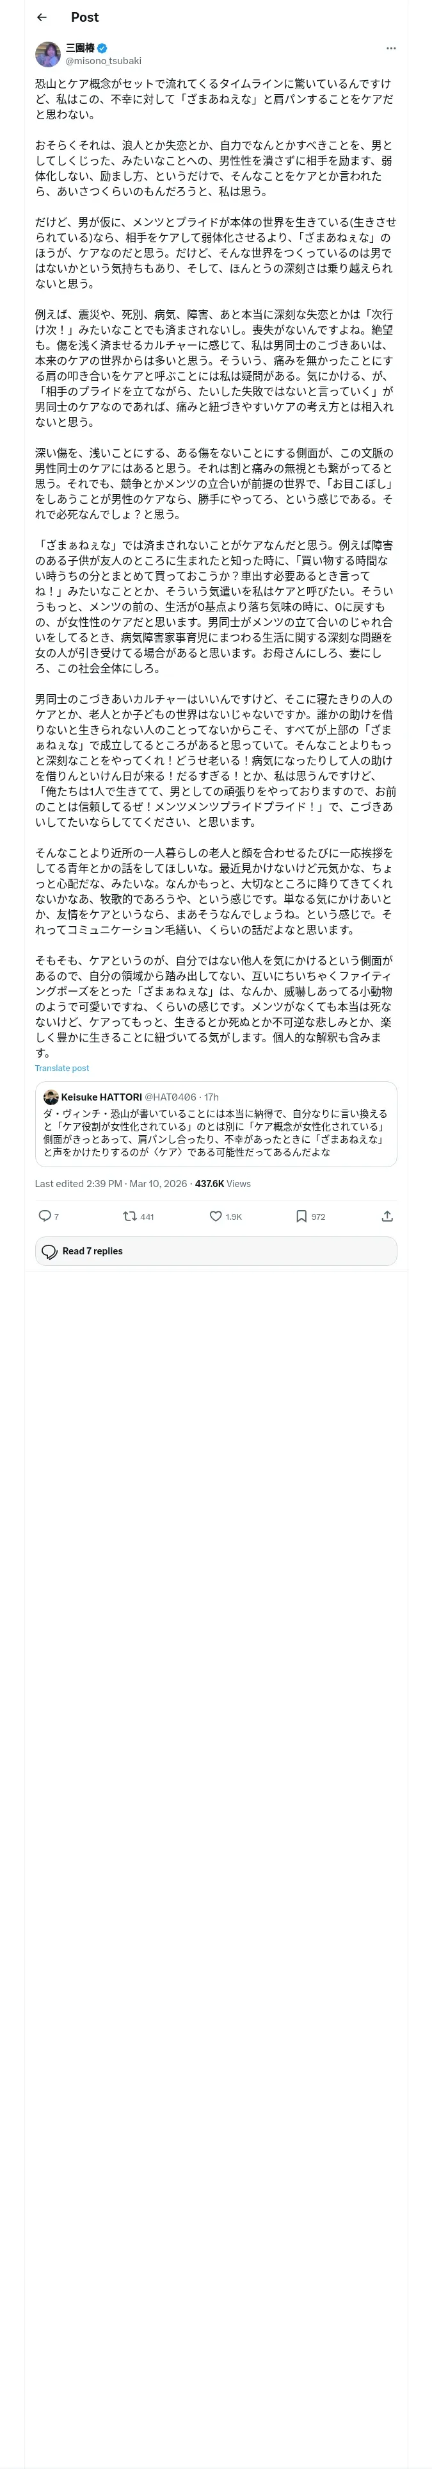Open the @misono_tsubaki handle link
Image resolution: width=432 pixels, height=2469 pixels.
pyautogui.click(x=104, y=60)
